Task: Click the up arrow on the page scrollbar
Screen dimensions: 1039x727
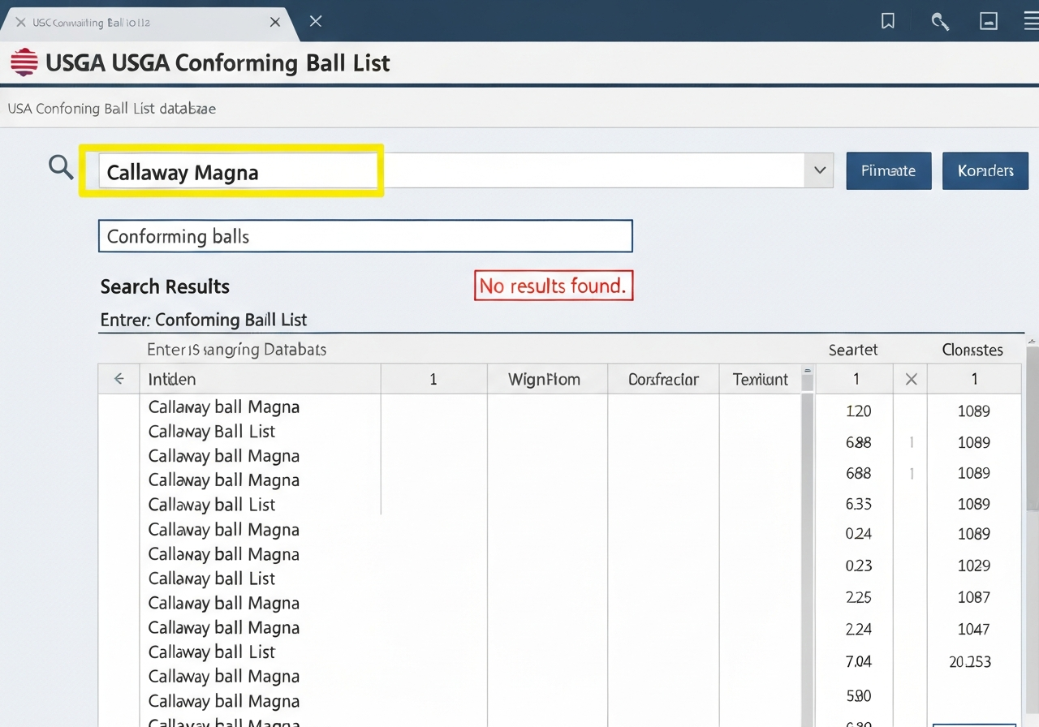Action: coord(1032,340)
